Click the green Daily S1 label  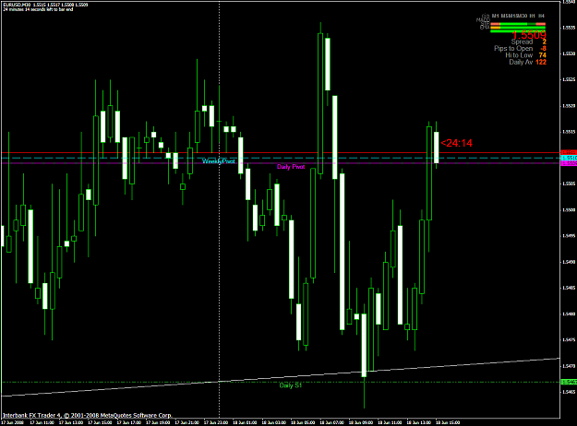click(290, 385)
